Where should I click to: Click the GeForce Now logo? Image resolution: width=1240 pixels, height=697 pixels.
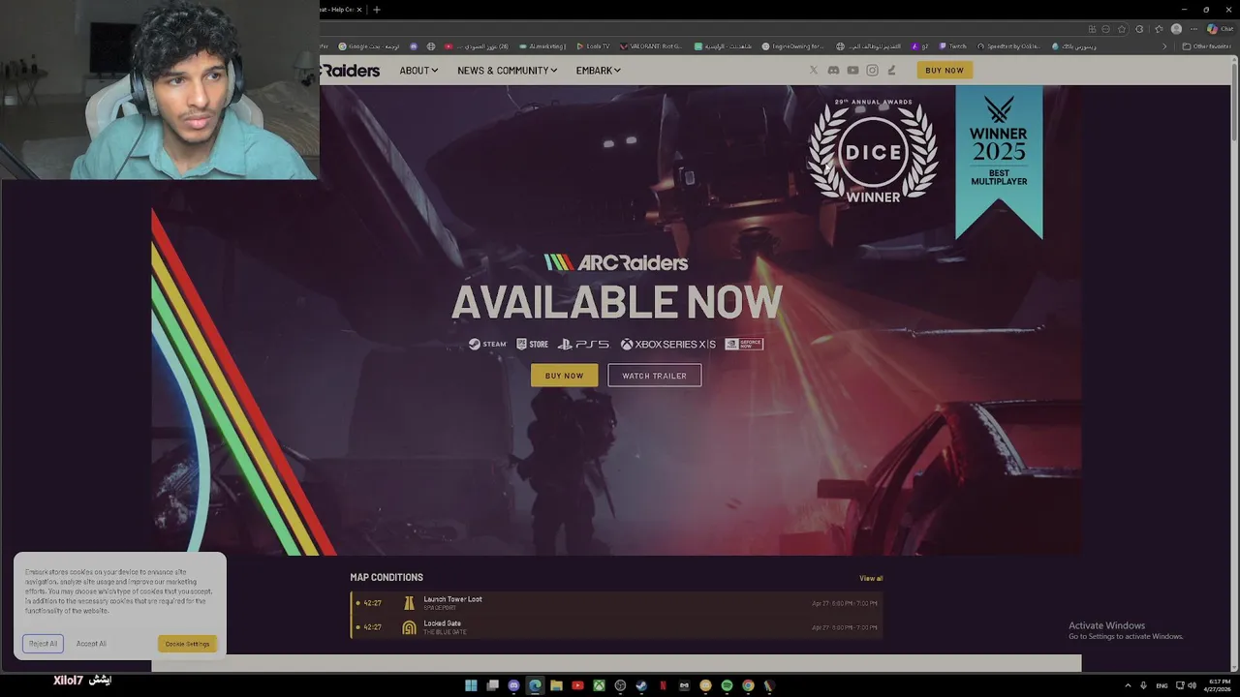pos(744,344)
